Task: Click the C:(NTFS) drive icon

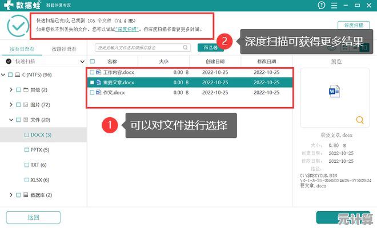Action: click(18, 75)
